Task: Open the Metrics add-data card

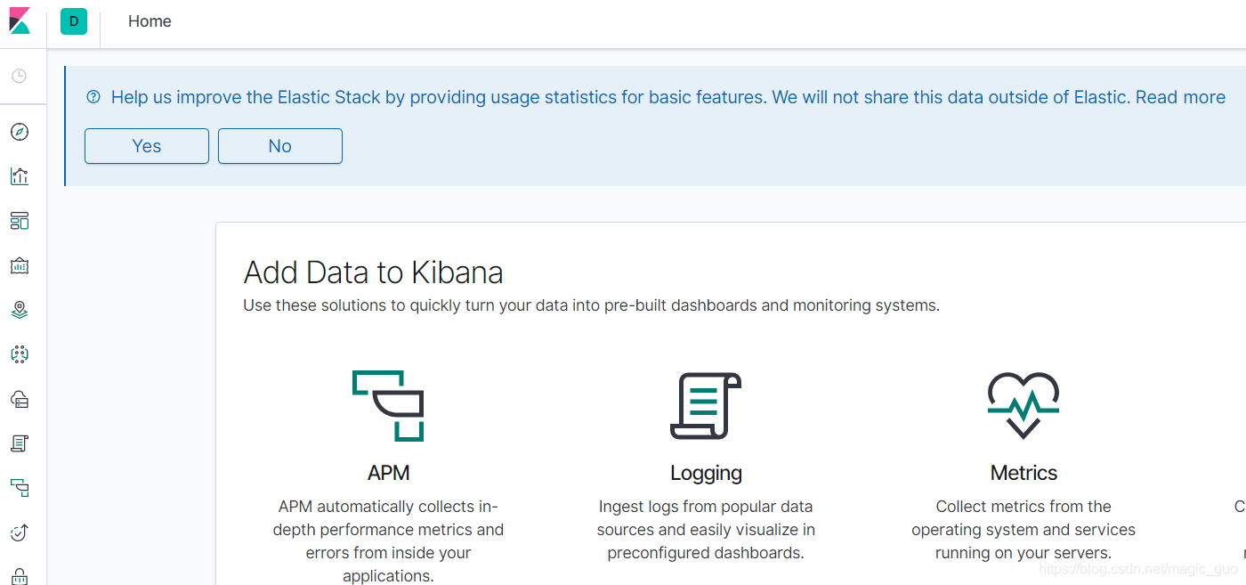Action: pos(1023,467)
